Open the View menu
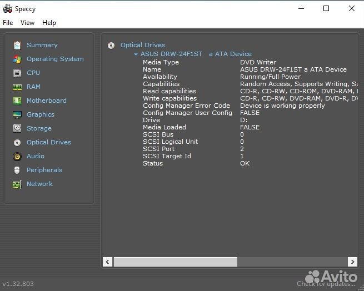Screen dimensions: 364x291 [x=27, y=23]
